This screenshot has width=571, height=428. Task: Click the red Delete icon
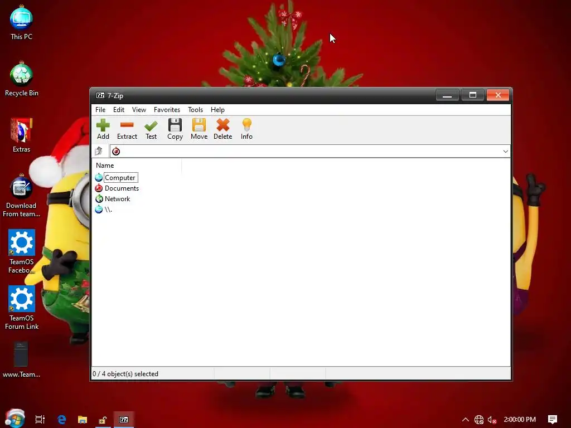click(x=223, y=125)
